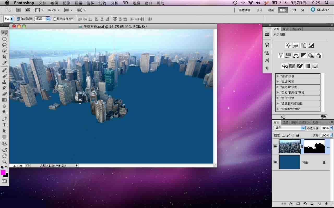Toggle lock transparent pixels
The height and width of the screenshot is (208, 334).
coord(284,135)
